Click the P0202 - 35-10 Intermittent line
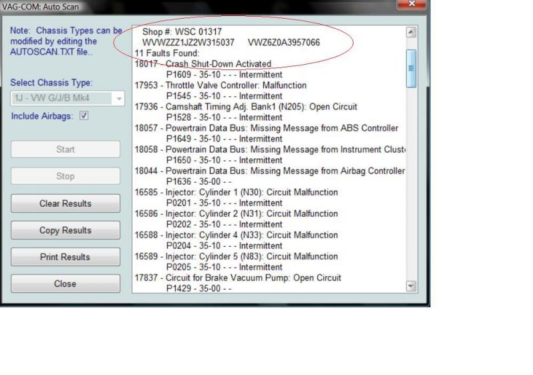This screenshot has width=533, height=375. coord(225,225)
